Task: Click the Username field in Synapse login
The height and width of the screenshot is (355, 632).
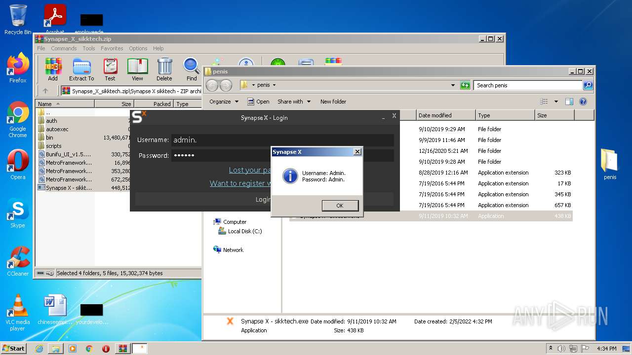Action: pyautogui.click(x=282, y=140)
